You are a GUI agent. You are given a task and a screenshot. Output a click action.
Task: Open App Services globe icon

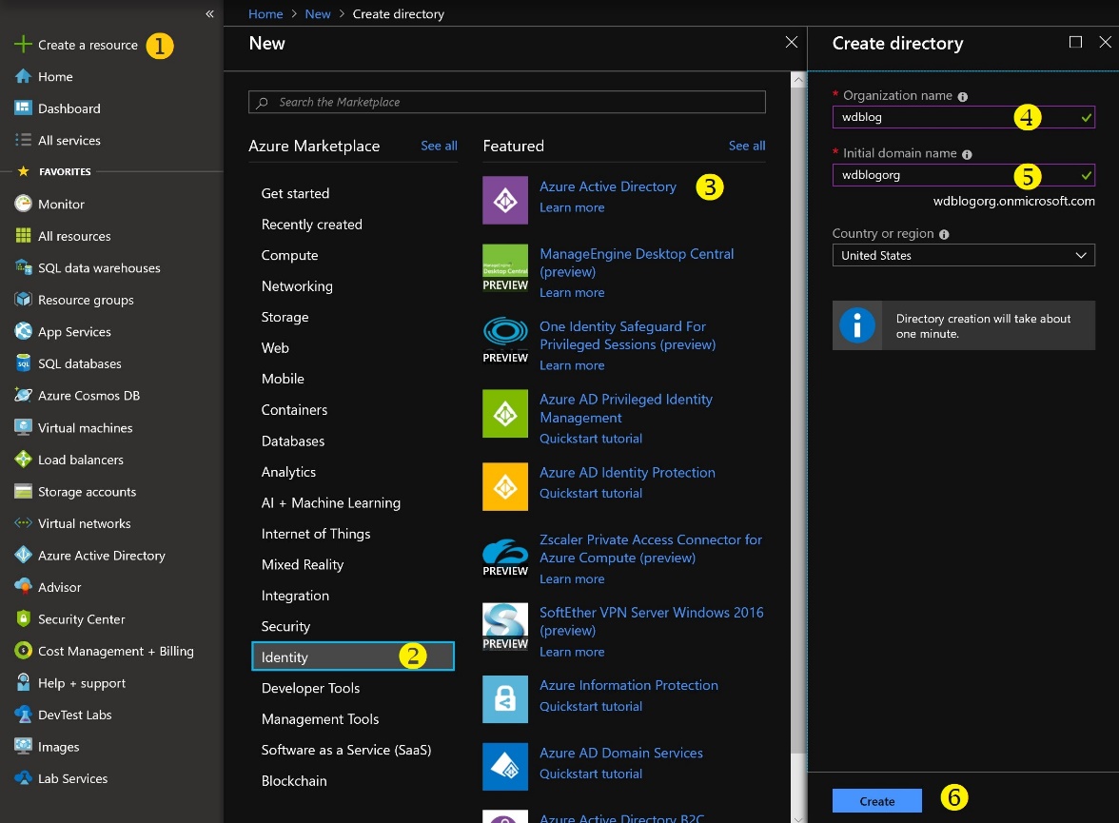[x=23, y=331]
